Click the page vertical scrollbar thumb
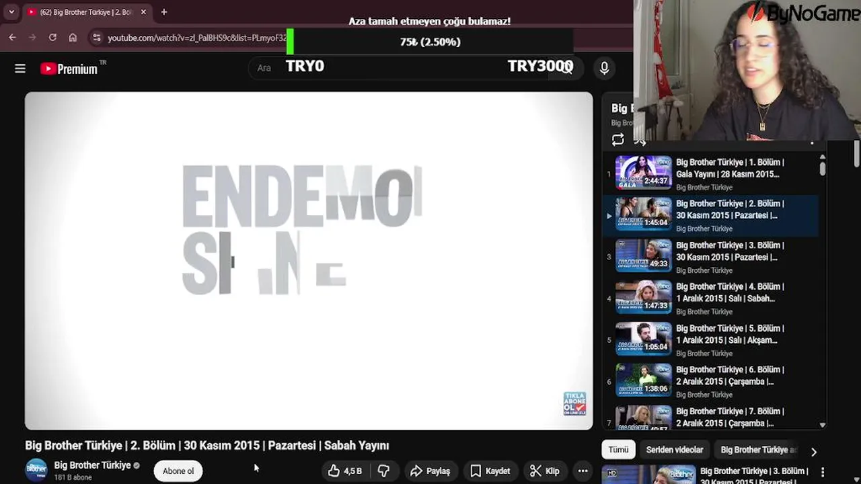 pyautogui.click(x=856, y=154)
